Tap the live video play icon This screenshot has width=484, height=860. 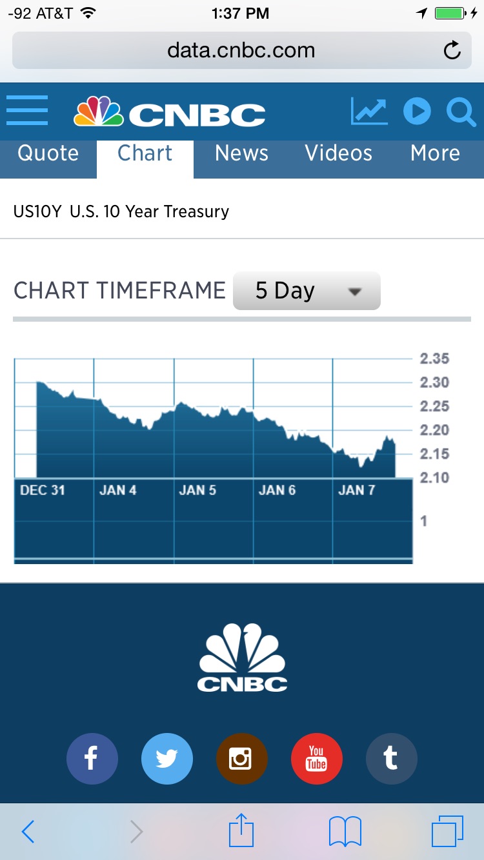pyautogui.click(x=417, y=112)
